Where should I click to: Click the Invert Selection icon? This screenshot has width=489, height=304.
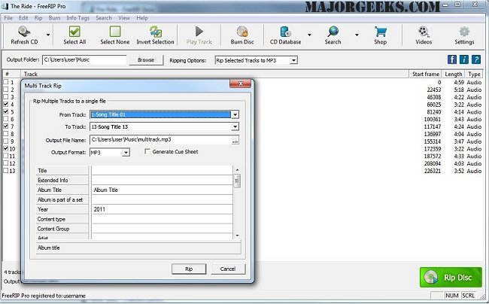point(155,32)
